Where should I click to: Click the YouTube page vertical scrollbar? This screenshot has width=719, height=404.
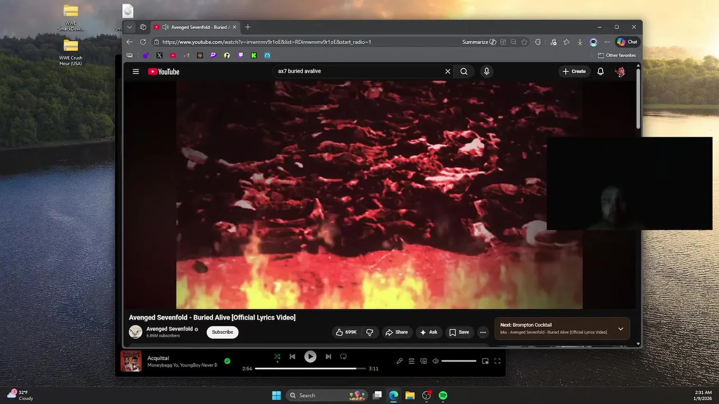pos(638,98)
